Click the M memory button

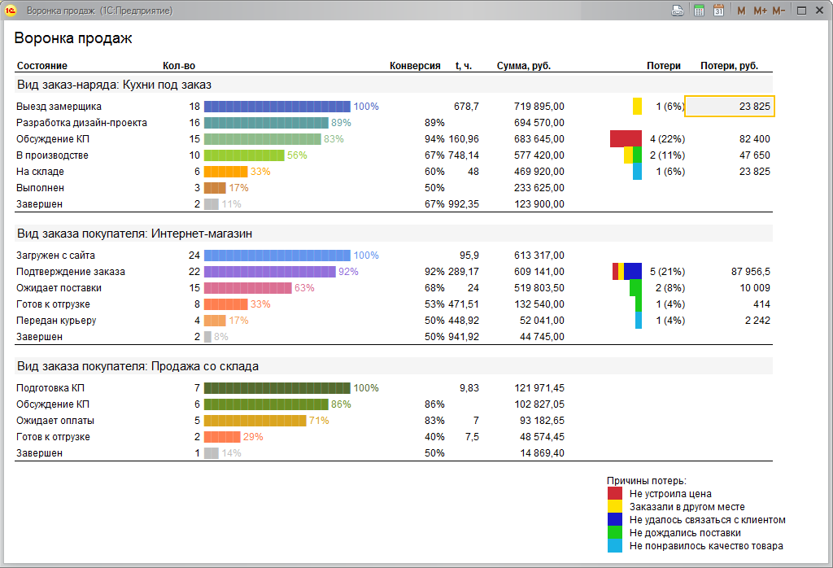(x=741, y=11)
